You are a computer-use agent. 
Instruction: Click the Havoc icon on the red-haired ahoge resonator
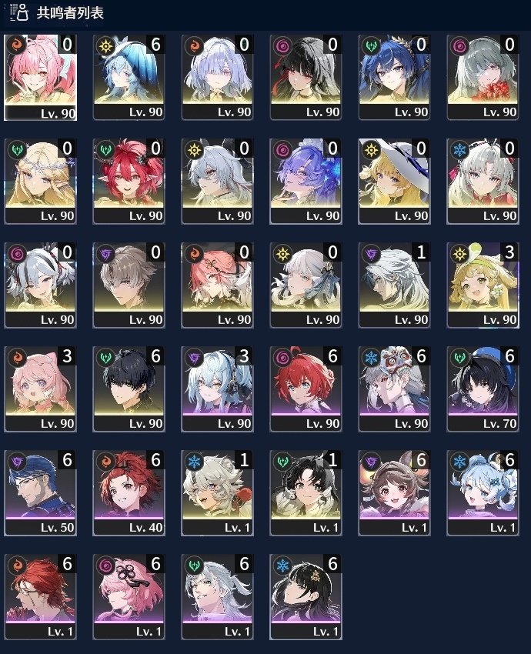coord(283,358)
